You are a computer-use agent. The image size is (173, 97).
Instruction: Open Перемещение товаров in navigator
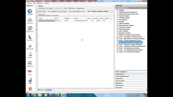click(x=126, y=25)
